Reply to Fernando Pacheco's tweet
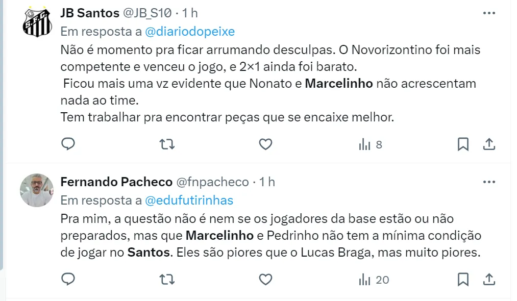Image resolution: width=517 pixels, height=301 pixels. point(68,279)
